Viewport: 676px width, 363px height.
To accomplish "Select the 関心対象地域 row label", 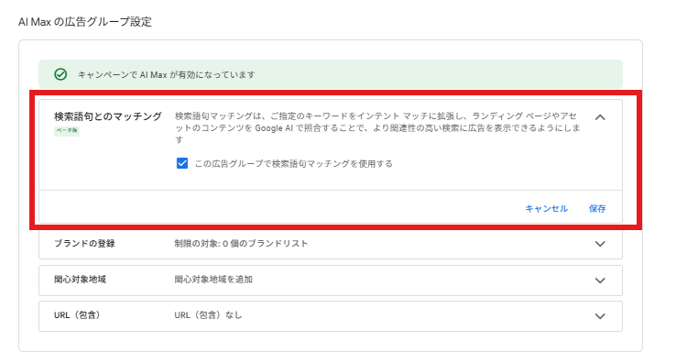I will click(80, 280).
